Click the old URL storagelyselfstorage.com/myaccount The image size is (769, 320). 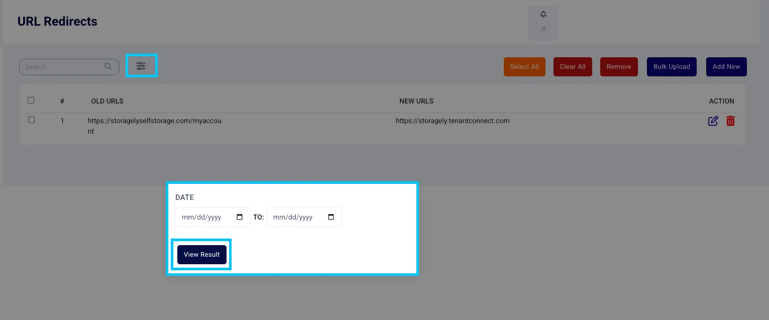coord(155,126)
